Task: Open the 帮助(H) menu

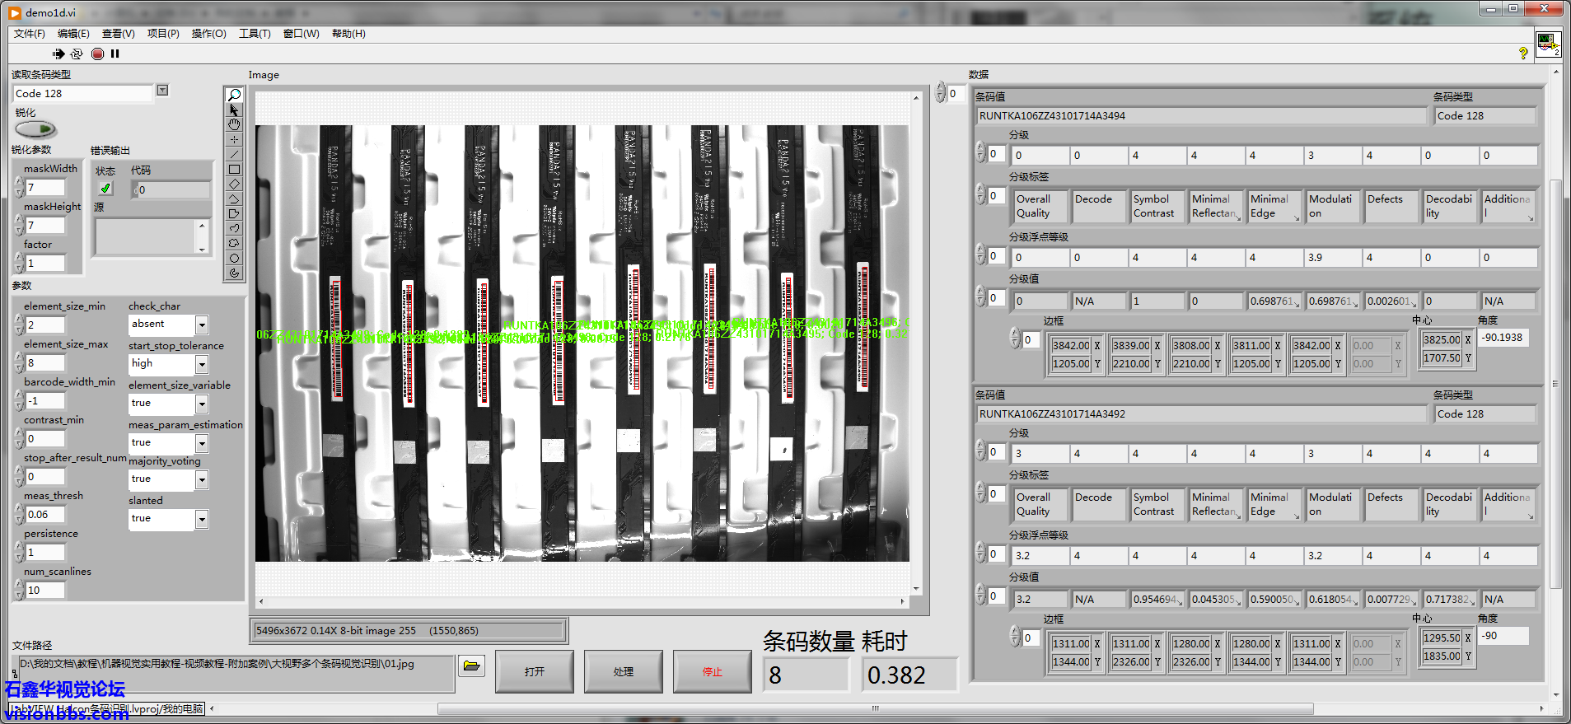Action: pyautogui.click(x=348, y=34)
